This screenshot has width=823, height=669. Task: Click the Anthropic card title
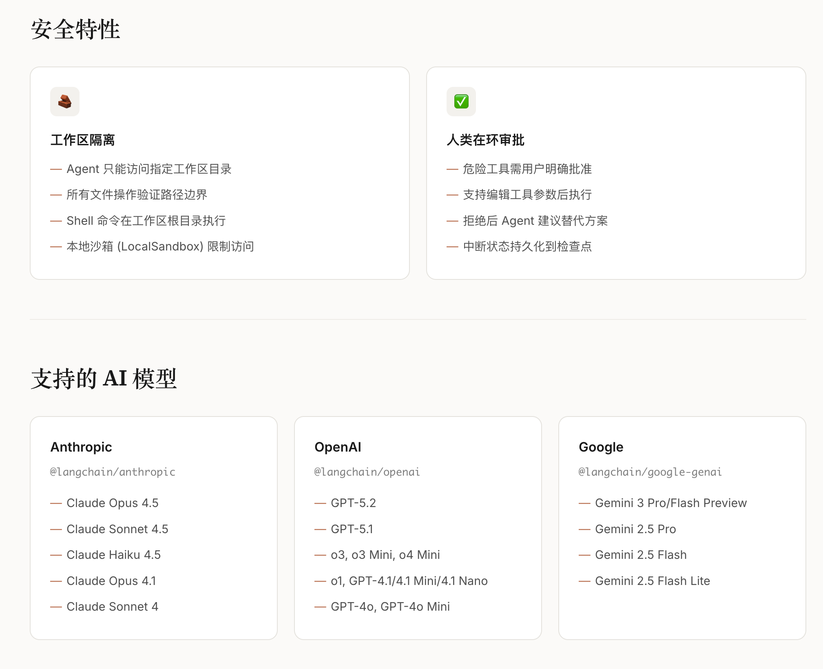click(81, 447)
